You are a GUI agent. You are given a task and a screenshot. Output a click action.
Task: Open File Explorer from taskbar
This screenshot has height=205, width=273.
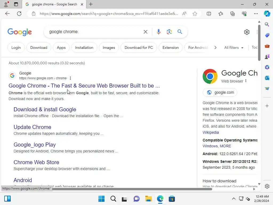(148, 199)
